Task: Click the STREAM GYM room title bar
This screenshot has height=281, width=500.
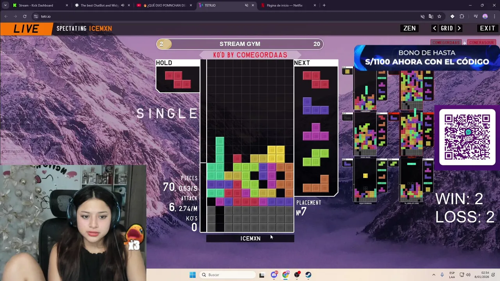Action: pyautogui.click(x=240, y=44)
